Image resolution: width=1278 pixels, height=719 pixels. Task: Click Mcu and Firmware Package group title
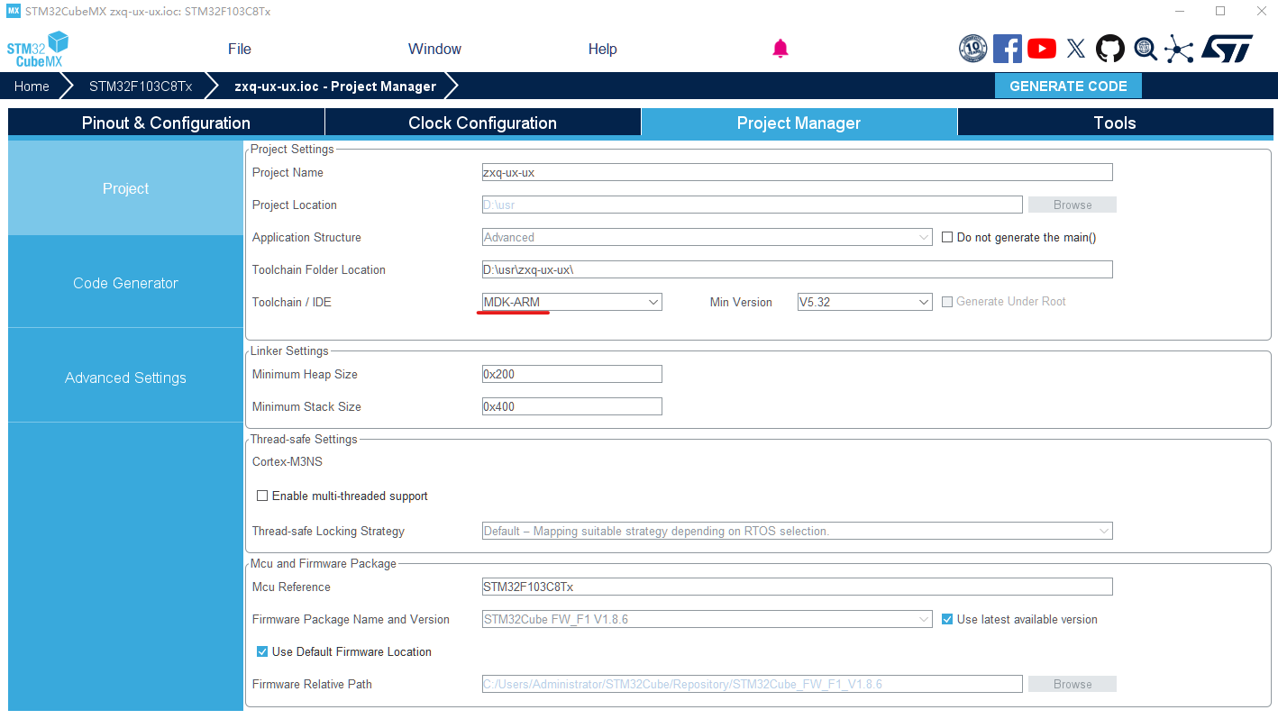(324, 564)
